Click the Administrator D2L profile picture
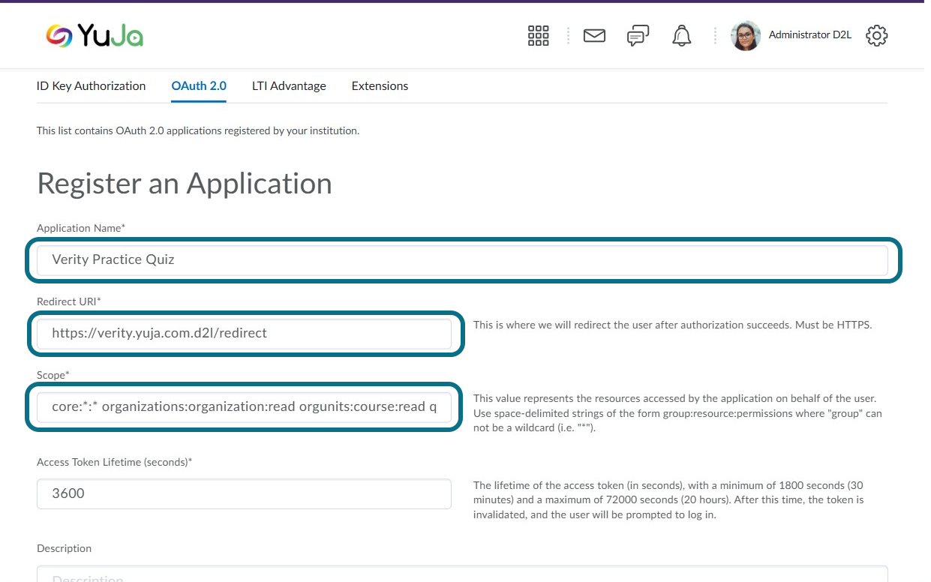Image resolution: width=931 pixels, height=582 pixels. 746,35
